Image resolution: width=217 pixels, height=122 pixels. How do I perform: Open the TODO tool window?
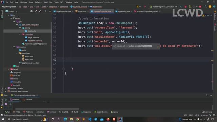coord(17,112)
